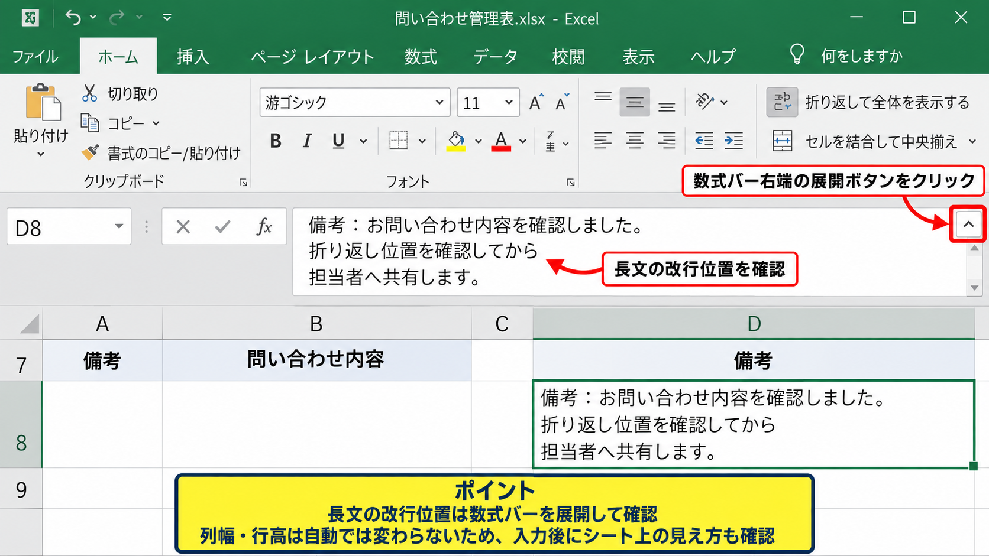Decrease font size with small A icon
The image size is (989, 556).
pyautogui.click(x=562, y=102)
